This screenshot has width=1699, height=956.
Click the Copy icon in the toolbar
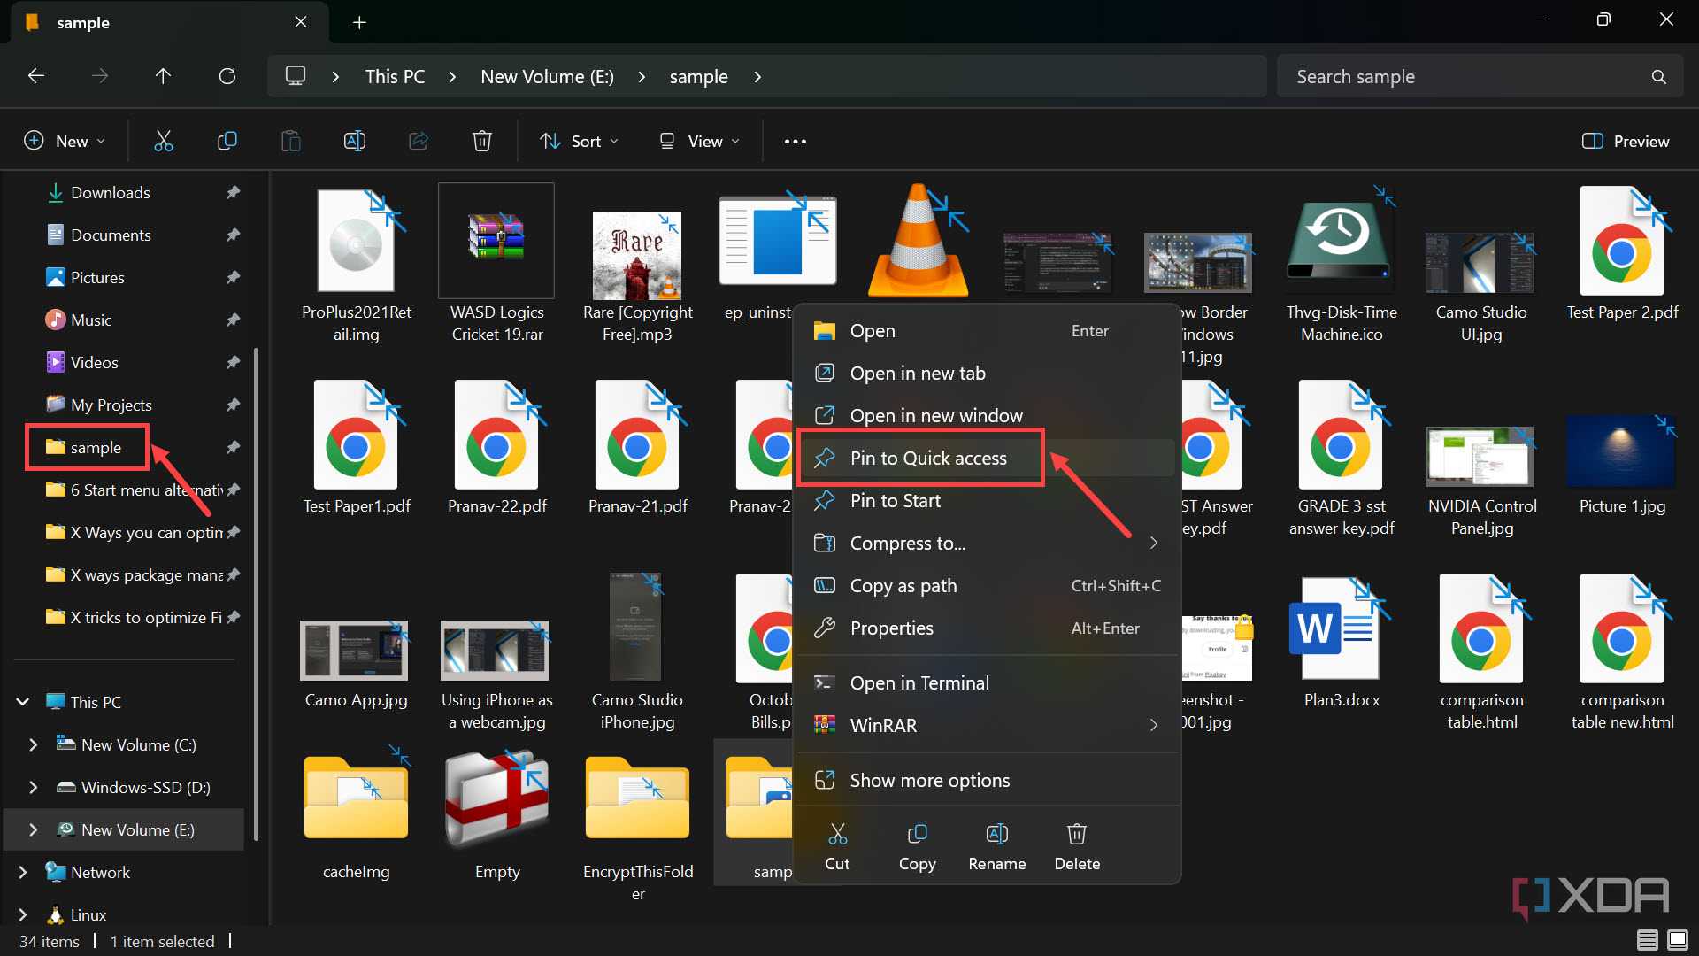pyautogui.click(x=227, y=141)
